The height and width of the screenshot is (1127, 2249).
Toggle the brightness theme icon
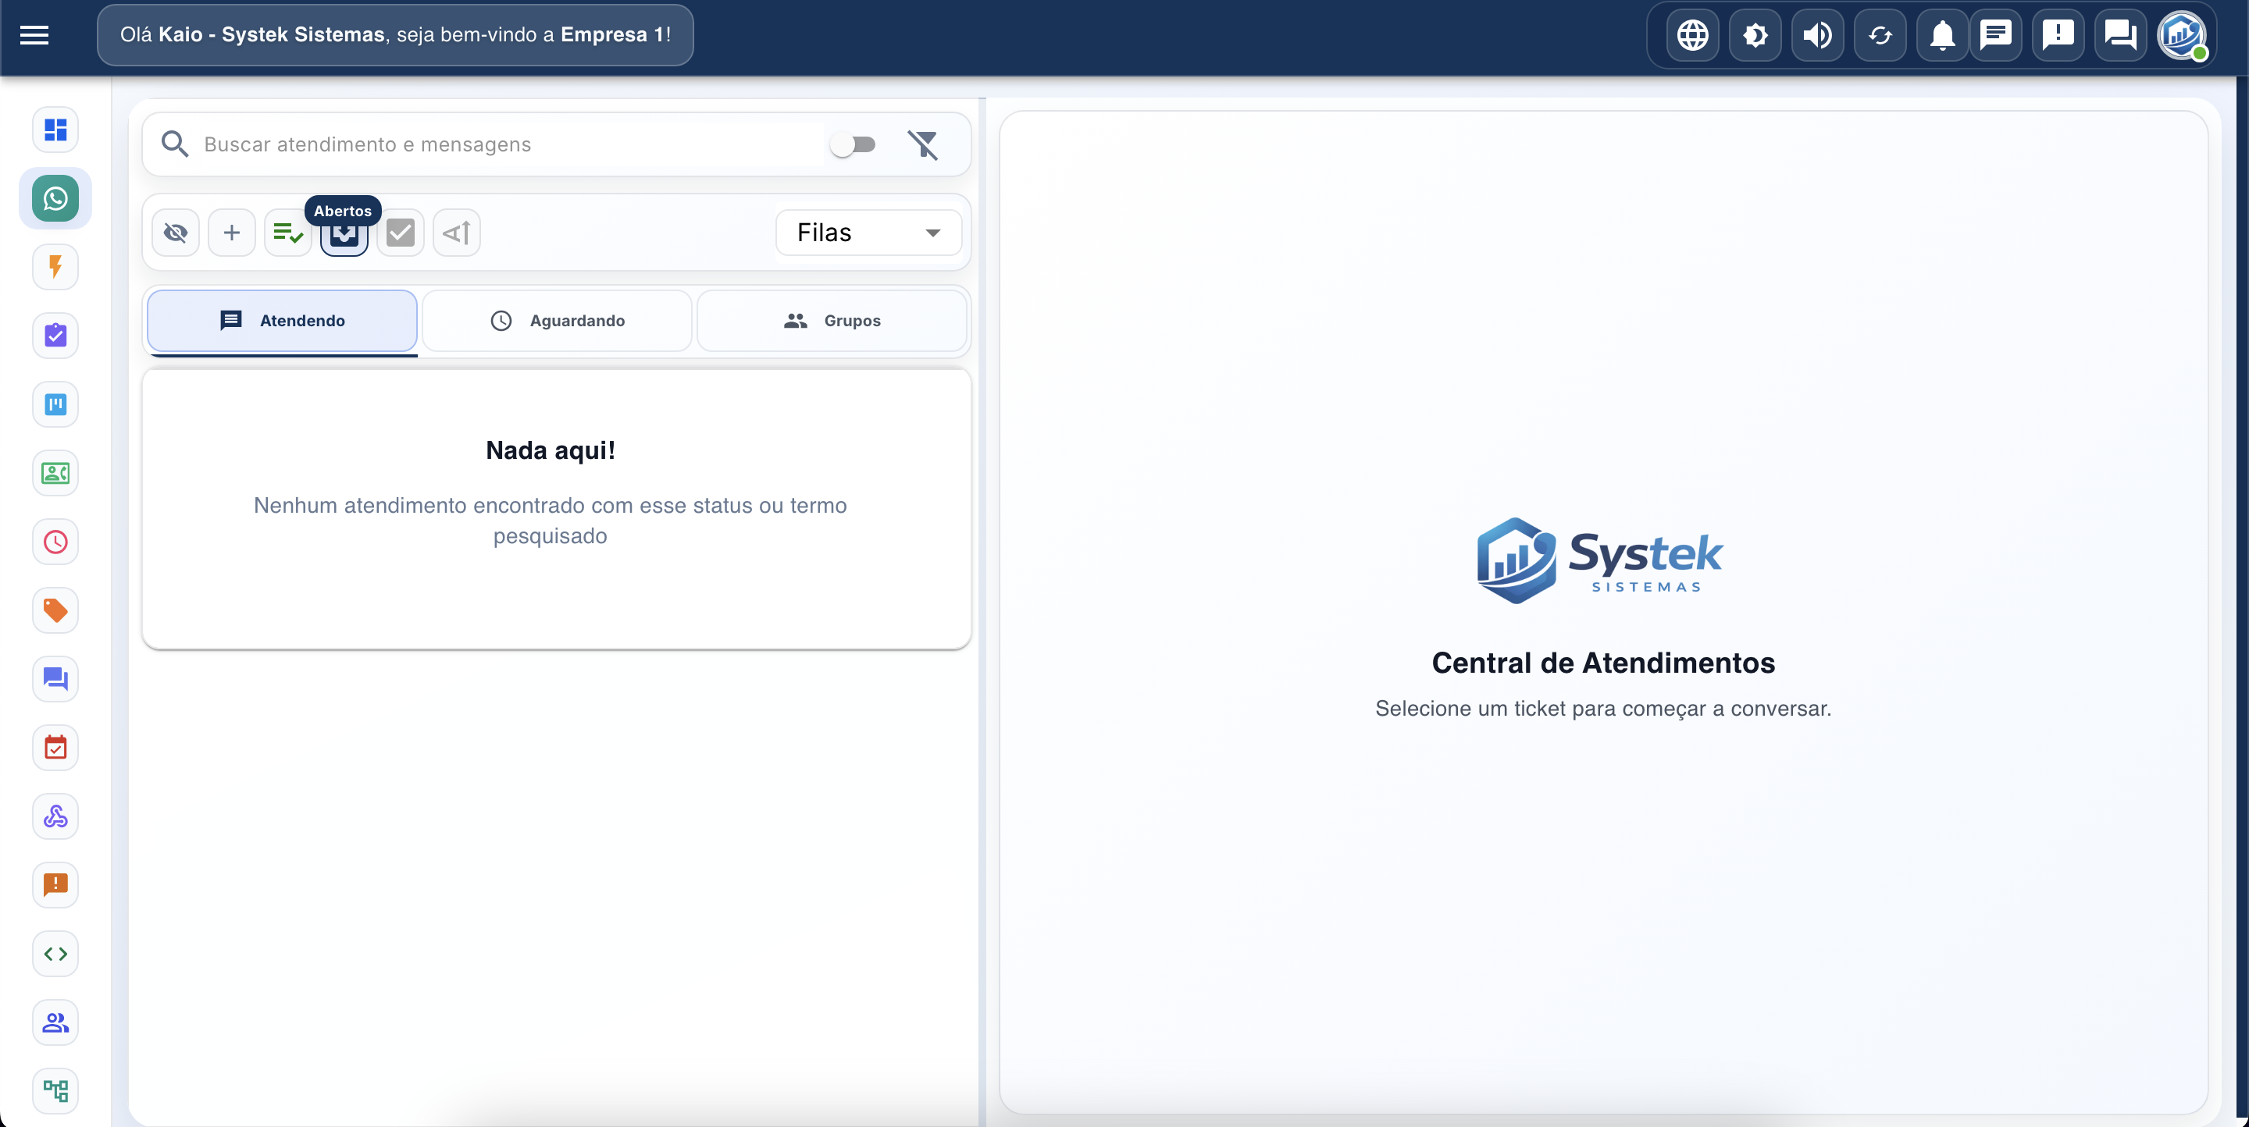click(1755, 35)
